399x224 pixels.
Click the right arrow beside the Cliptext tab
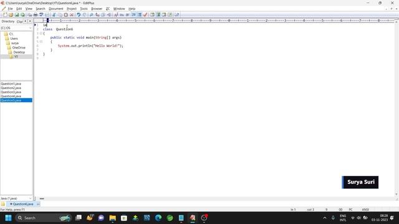pos(30,21)
